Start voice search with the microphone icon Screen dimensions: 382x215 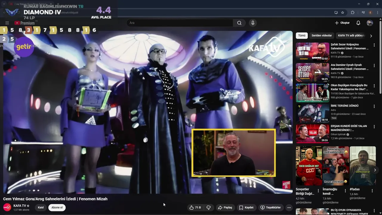(253, 23)
